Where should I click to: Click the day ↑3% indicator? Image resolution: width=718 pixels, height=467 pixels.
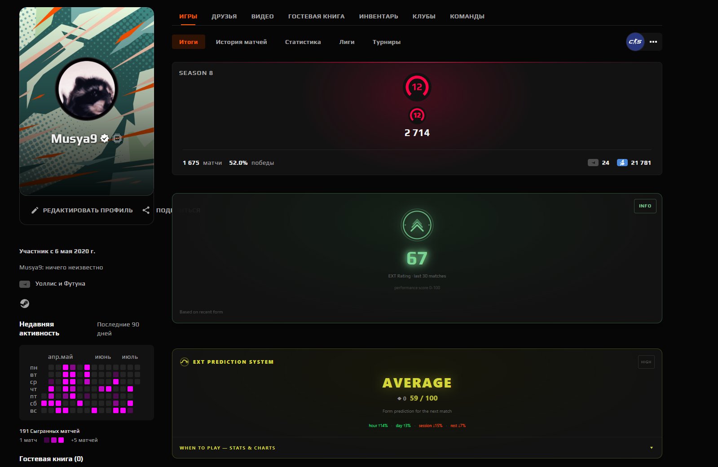click(x=403, y=426)
